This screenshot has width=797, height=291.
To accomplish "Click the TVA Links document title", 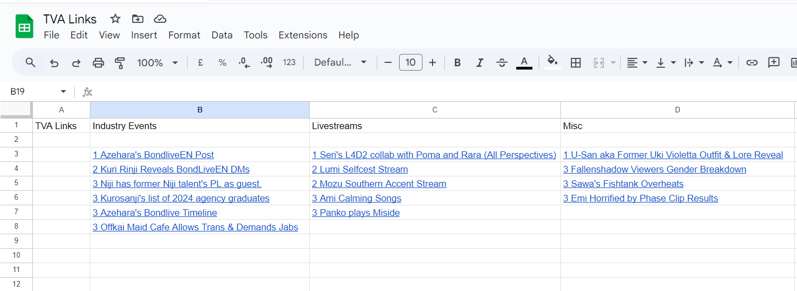I will click(70, 19).
